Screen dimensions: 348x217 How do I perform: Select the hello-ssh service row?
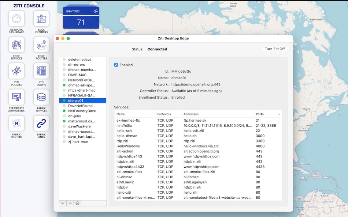tap(198, 131)
